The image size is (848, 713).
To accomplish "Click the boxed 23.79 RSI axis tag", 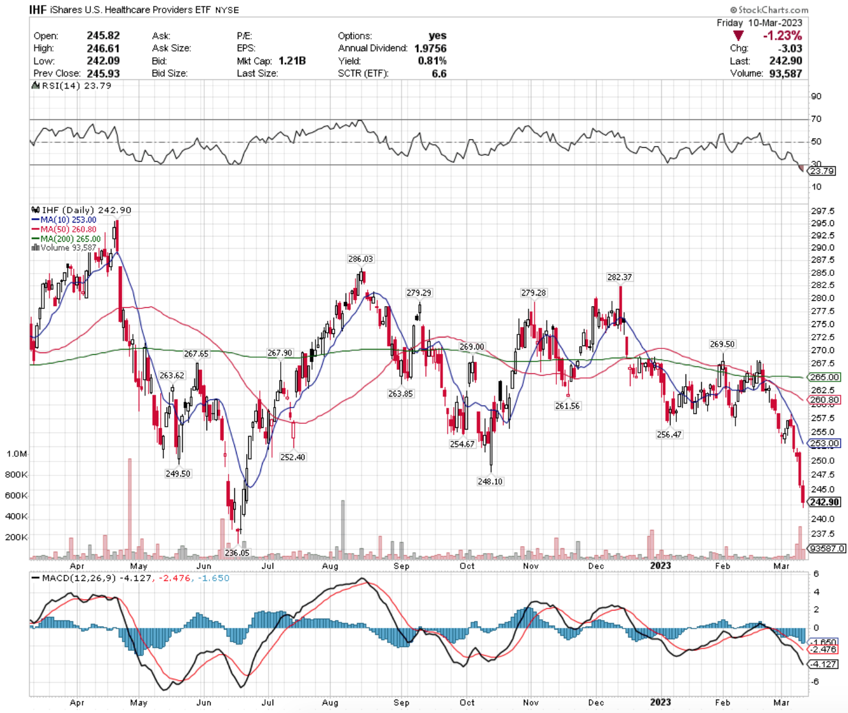I will [822, 171].
